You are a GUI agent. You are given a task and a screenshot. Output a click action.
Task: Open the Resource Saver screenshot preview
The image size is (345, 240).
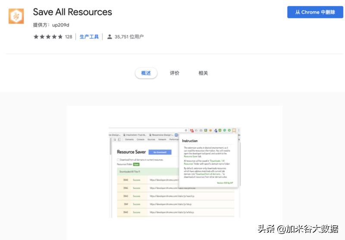tap(175, 172)
